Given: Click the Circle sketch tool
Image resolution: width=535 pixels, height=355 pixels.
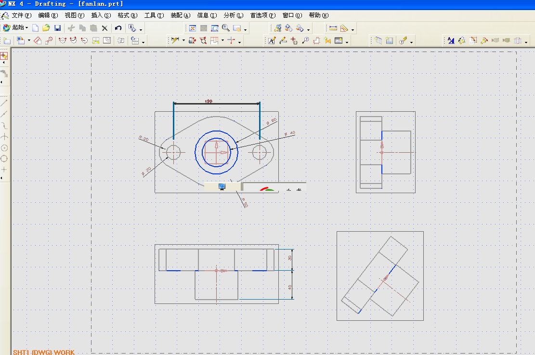Looking at the screenshot, I should coord(4,148).
